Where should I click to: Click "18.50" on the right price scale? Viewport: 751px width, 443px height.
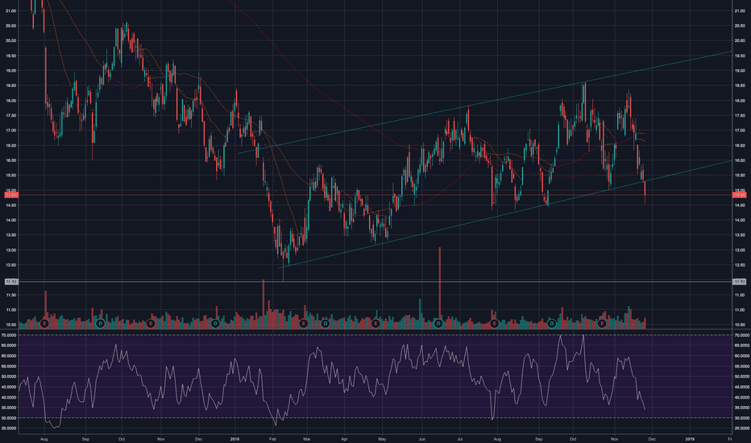(740, 85)
